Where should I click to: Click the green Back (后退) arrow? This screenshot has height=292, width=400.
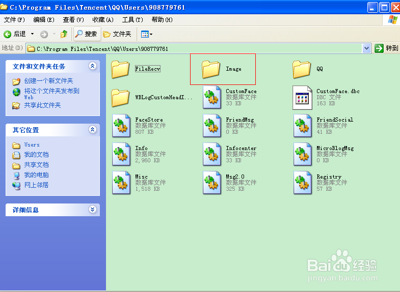(x=8, y=34)
